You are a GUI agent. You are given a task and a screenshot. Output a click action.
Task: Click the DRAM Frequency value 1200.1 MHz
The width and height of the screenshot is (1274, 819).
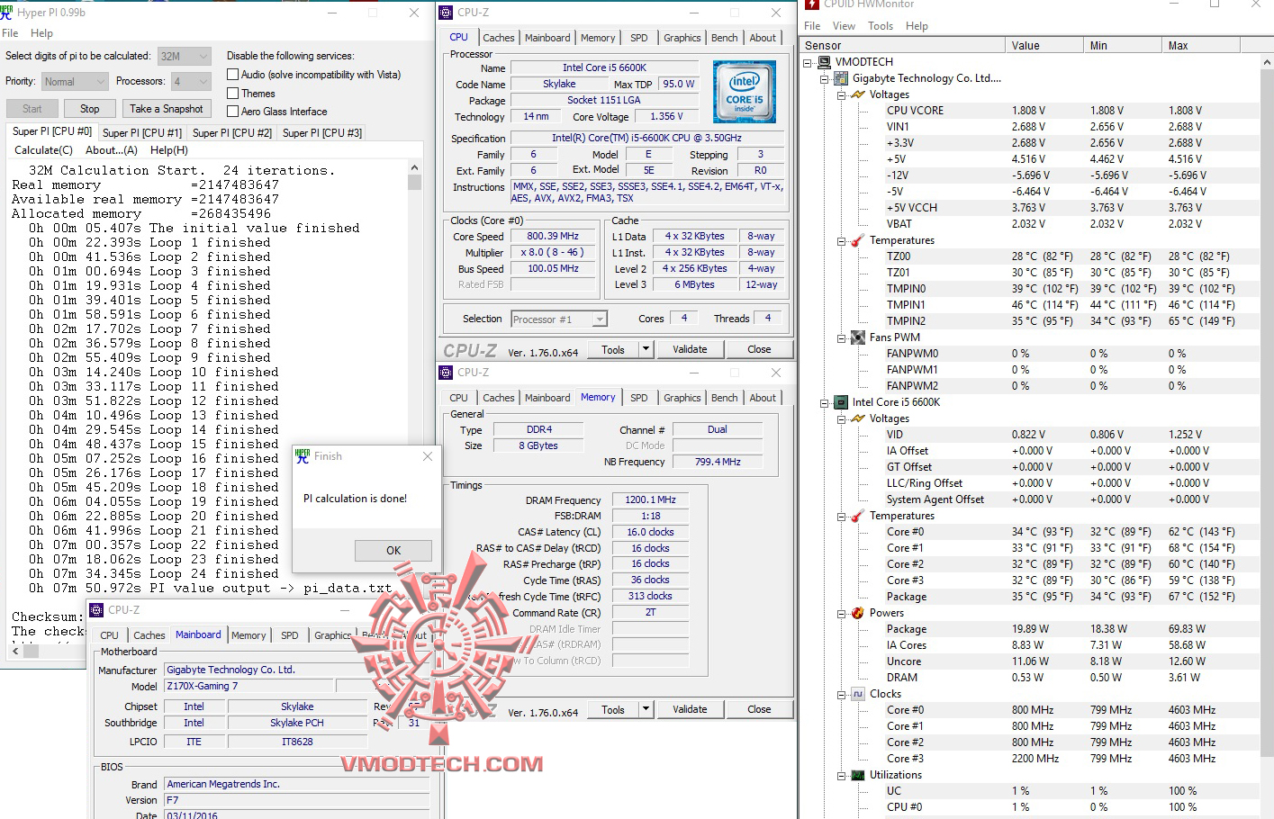point(650,500)
